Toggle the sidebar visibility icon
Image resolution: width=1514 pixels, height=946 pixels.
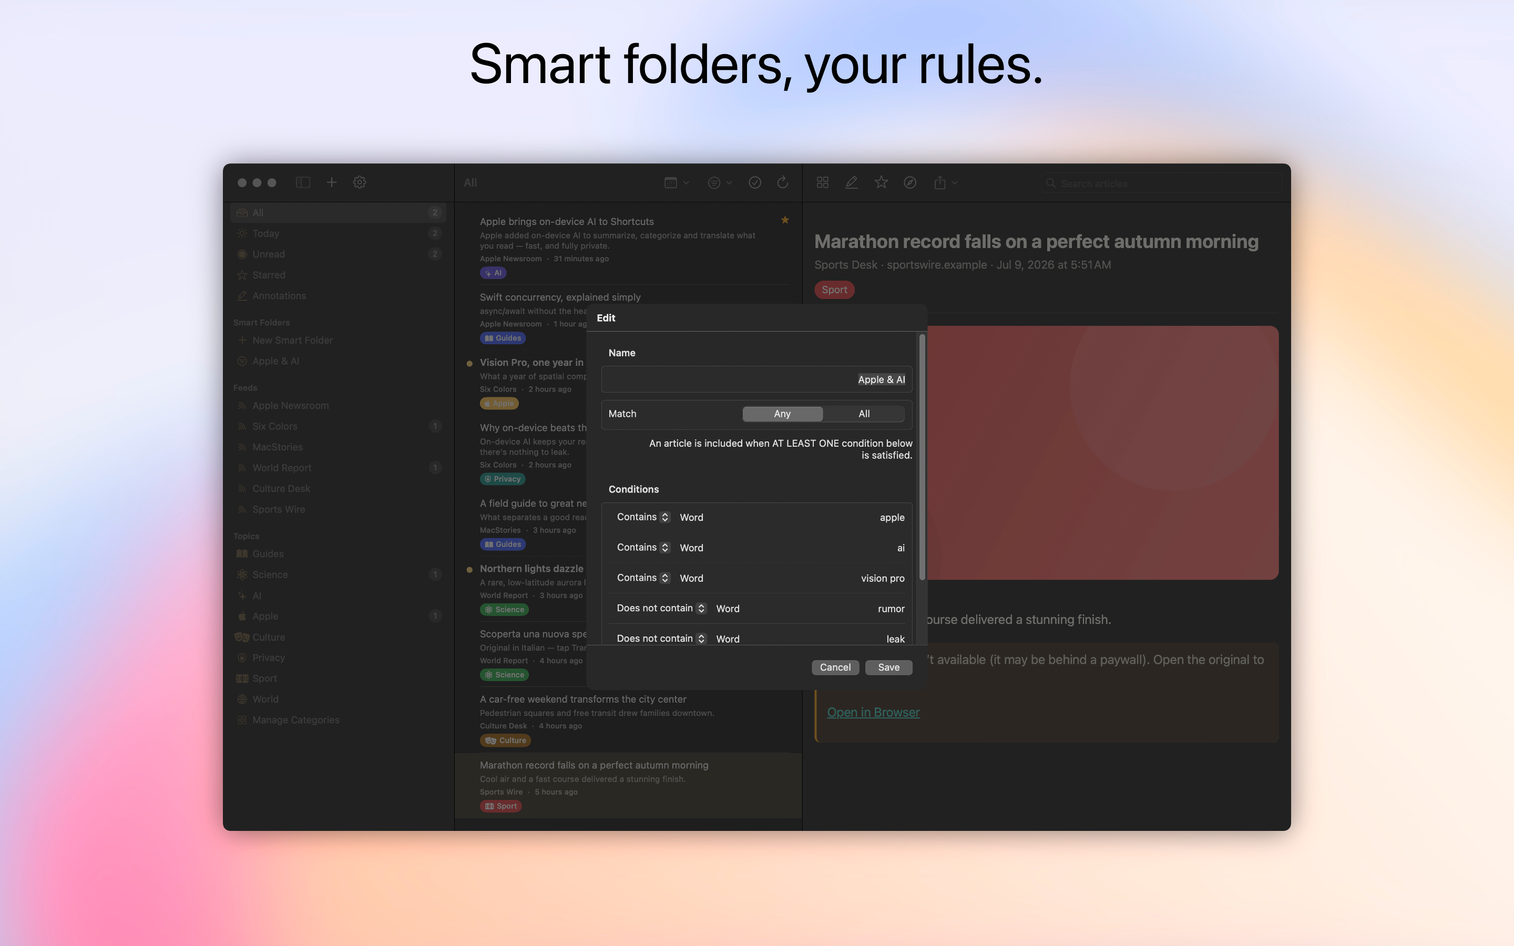(x=303, y=182)
